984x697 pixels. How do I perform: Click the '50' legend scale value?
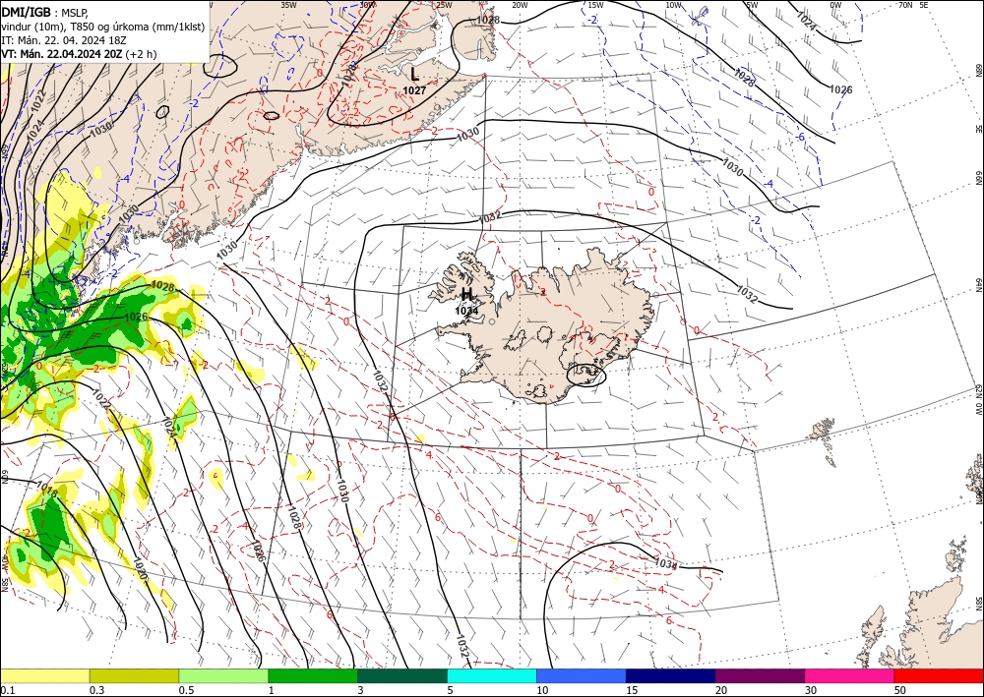click(x=900, y=690)
